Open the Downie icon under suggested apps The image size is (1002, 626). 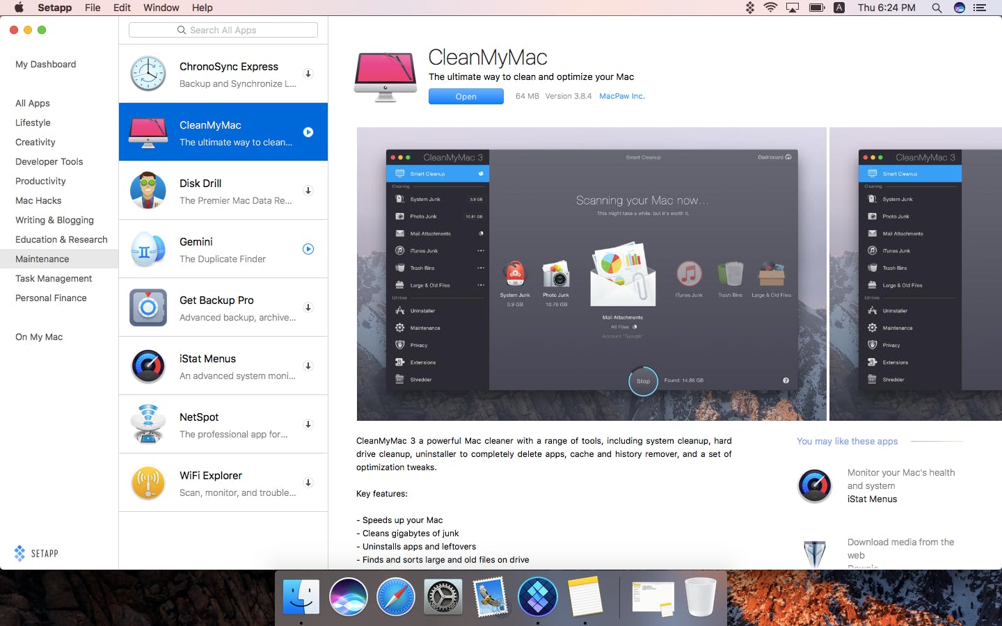[x=814, y=554]
